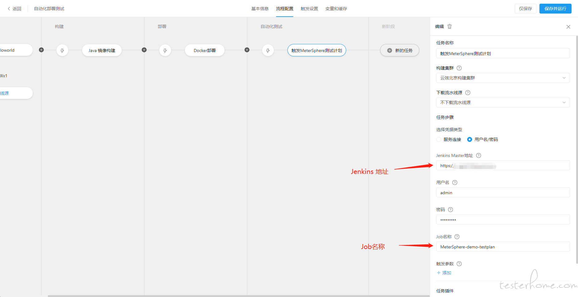Click the help icon beside 构建集群
Screen dimensions: 578x297
pyautogui.click(x=459, y=68)
